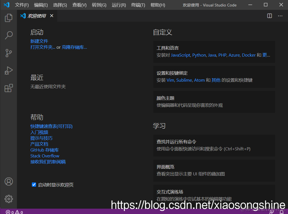Open the Manage gear icon
The image size is (288, 214).
coord(8,199)
